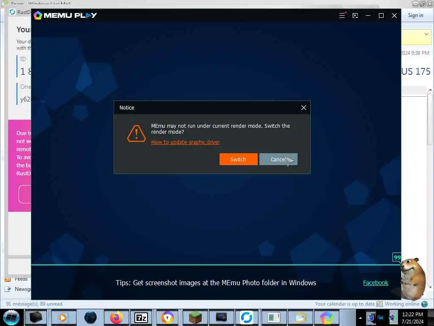Screen dimensions: 434x326
Task: Open 7-Zip from the taskbar
Action: point(141,318)
